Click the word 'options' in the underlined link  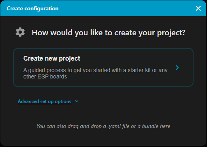click(63, 101)
